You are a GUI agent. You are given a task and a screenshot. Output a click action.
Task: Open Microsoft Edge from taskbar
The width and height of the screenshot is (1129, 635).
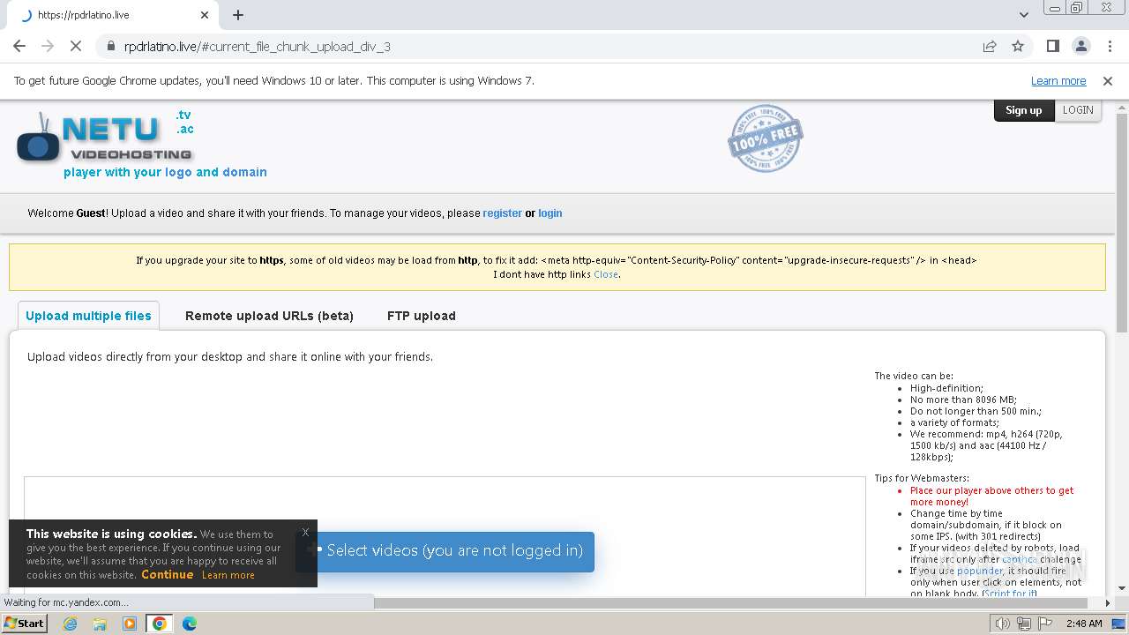[x=189, y=624]
